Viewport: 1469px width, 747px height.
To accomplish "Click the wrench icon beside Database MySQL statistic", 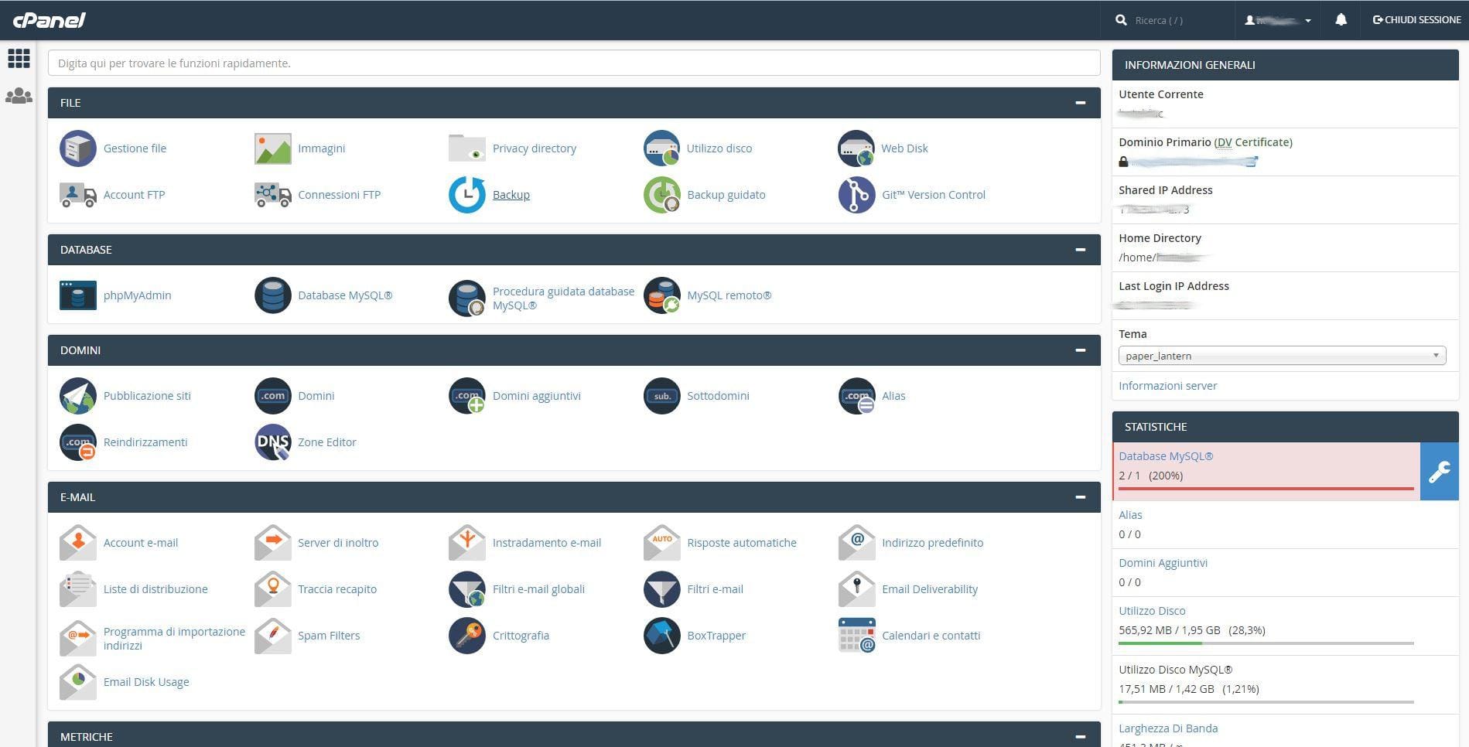I will 1440,472.
